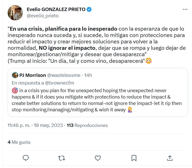Like the tweet with the heart icon
Viewport: 192px width, 168px height.
click(x=98, y=158)
